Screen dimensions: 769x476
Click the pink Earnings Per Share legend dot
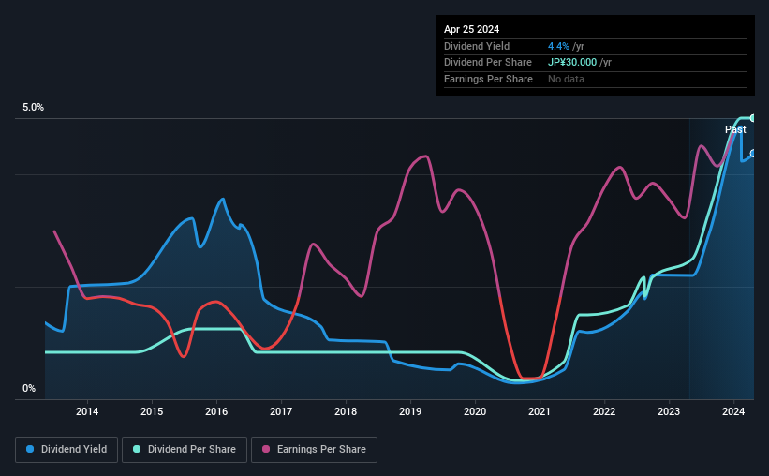point(266,449)
